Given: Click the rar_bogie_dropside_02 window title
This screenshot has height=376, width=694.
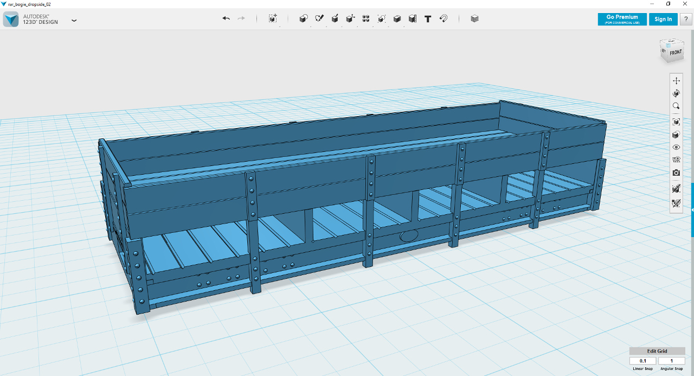Looking at the screenshot, I should pos(29,4).
